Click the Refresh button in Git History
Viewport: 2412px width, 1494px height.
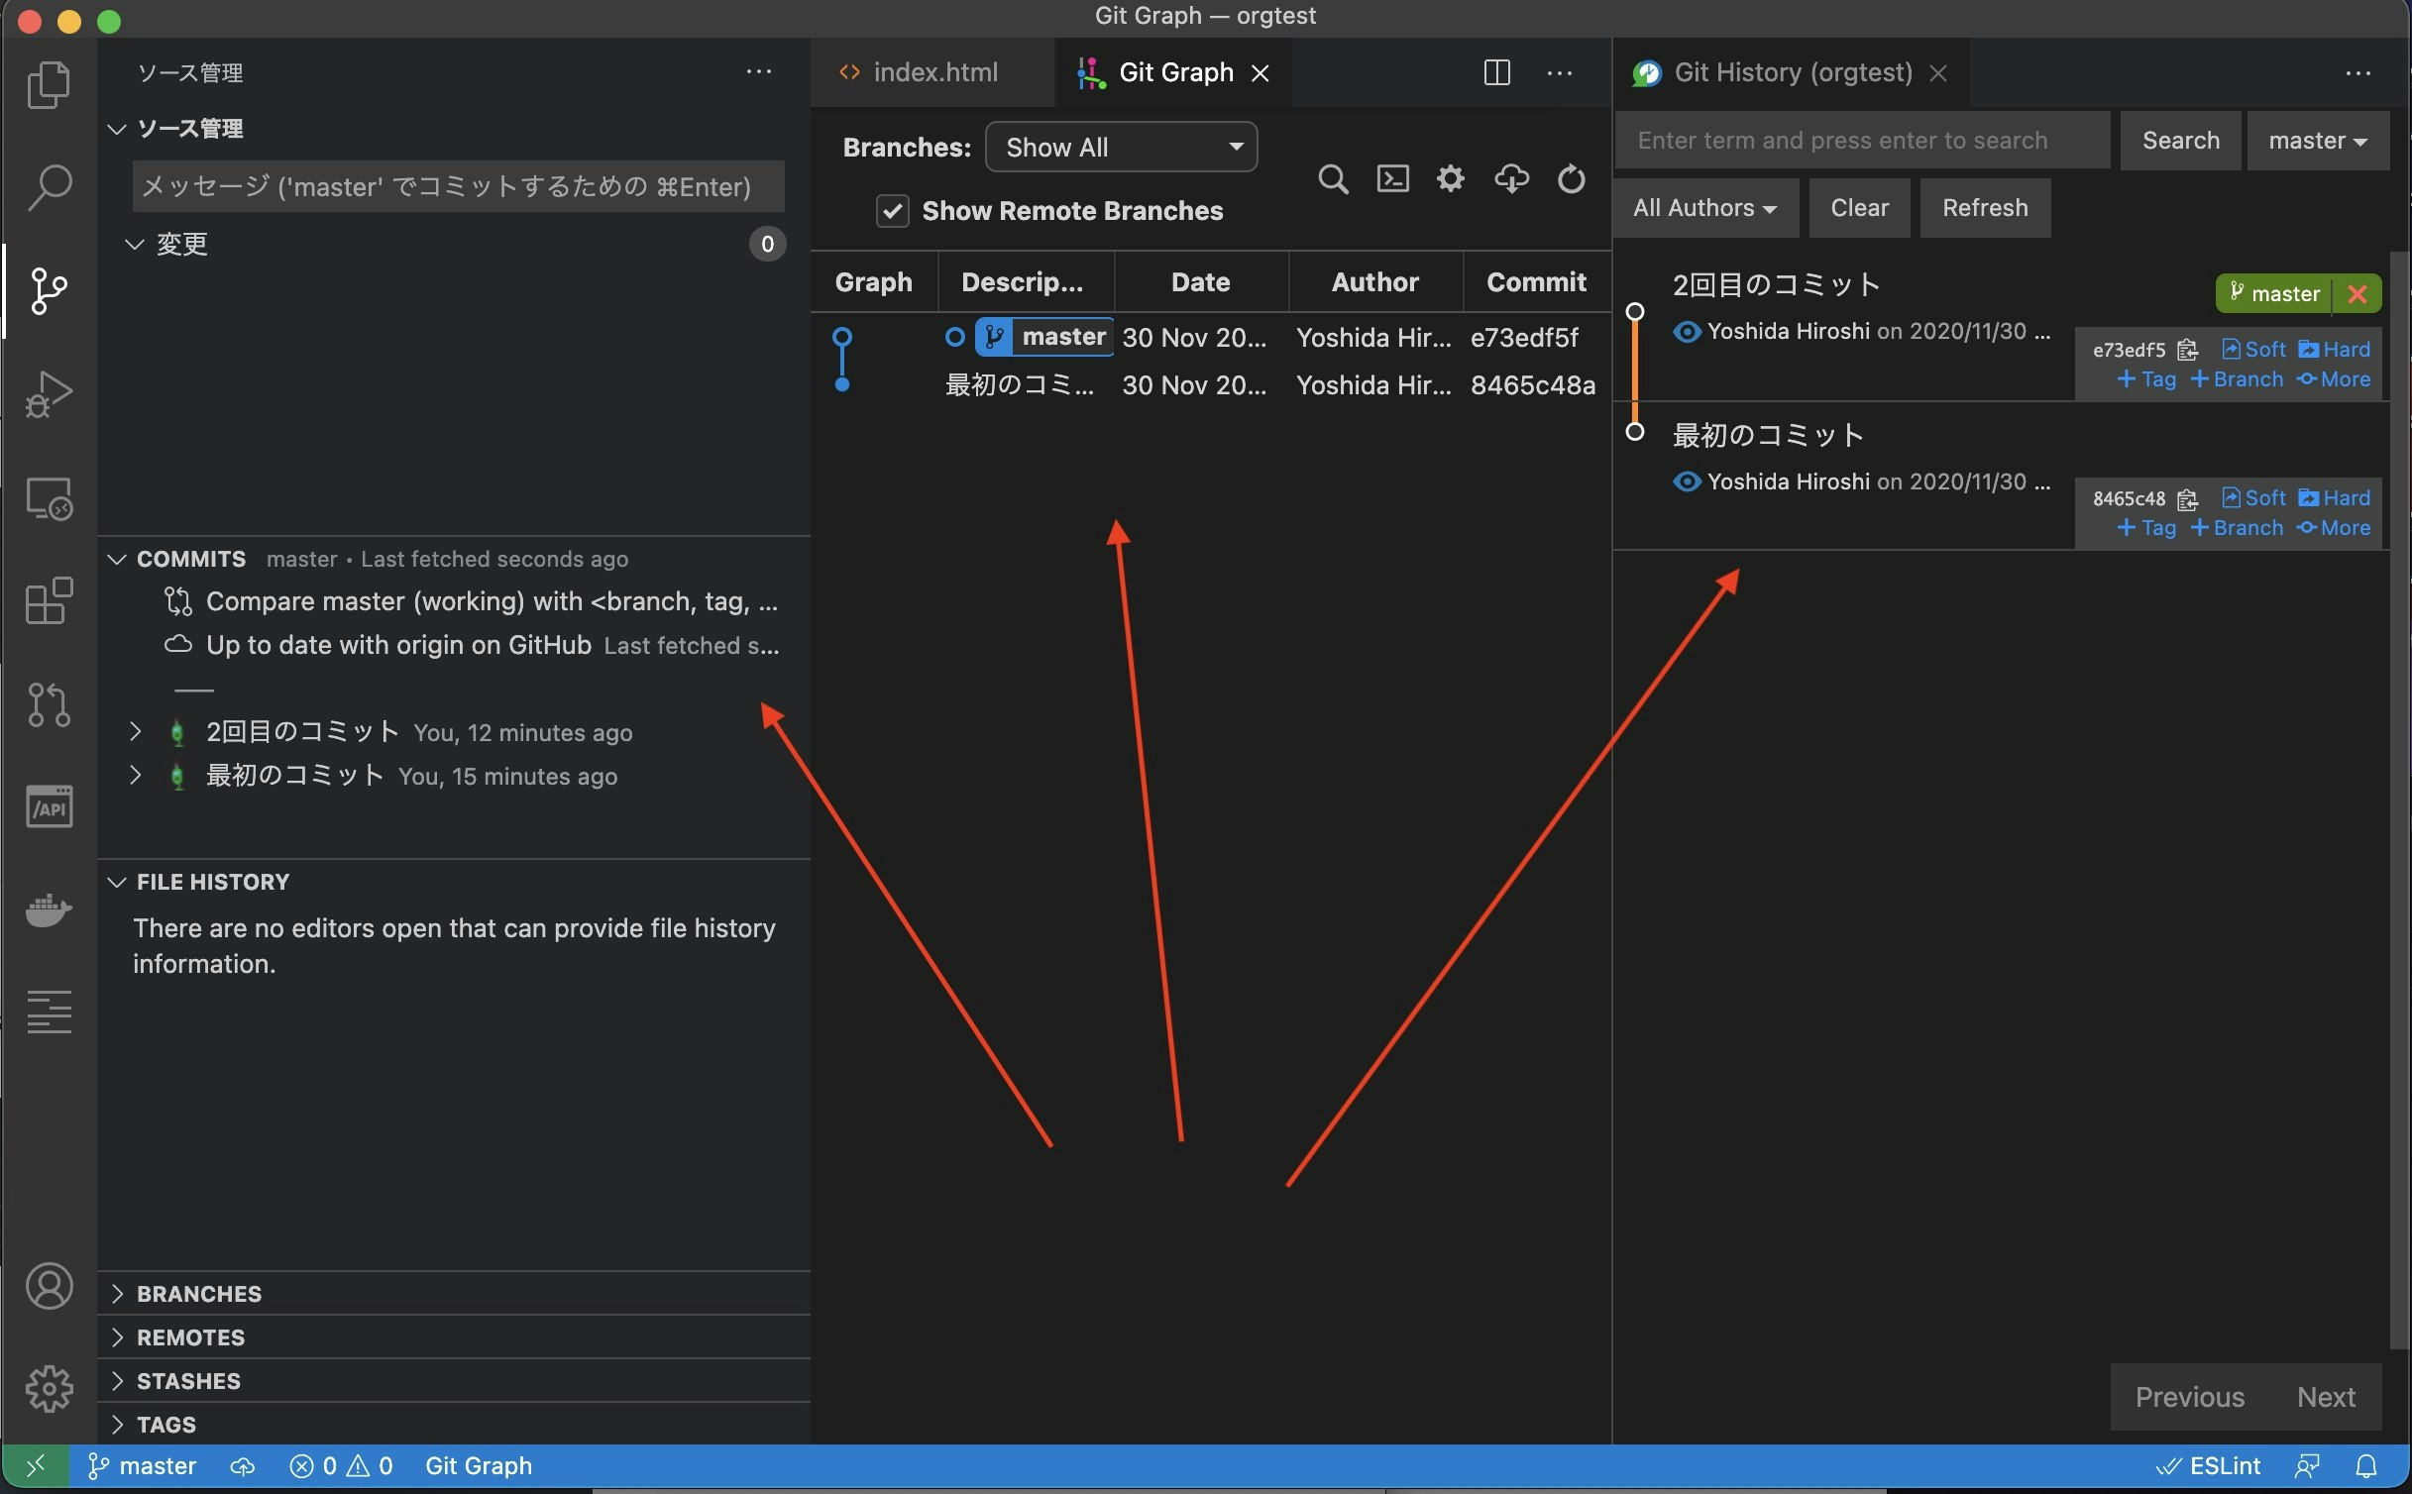tap(1985, 208)
